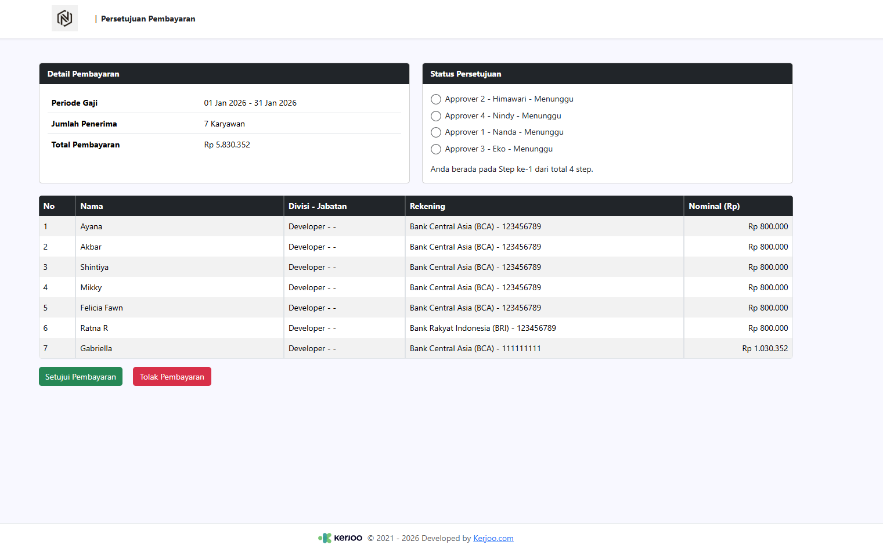Select the Gabriella row name cell
Screen dimensions: 883x552
pos(96,348)
